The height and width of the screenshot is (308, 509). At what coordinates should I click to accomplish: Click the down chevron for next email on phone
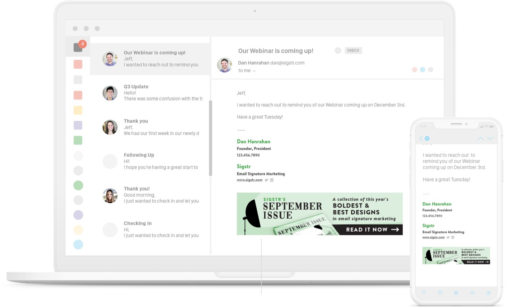point(489,138)
